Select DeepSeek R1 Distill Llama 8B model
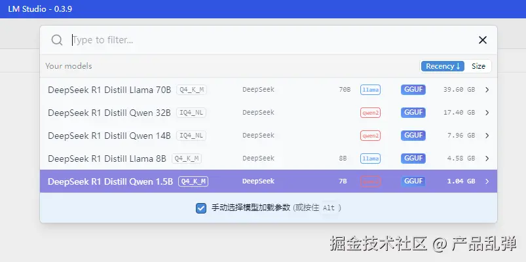This screenshot has height=262, width=526. [269, 158]
